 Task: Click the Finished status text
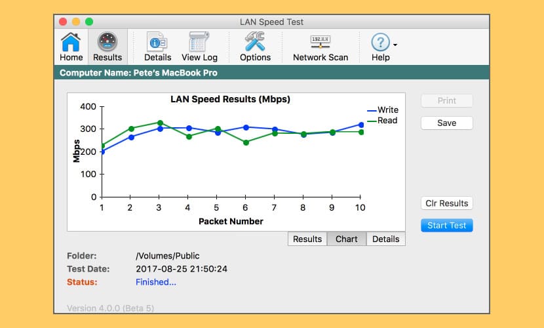[156, 282]
